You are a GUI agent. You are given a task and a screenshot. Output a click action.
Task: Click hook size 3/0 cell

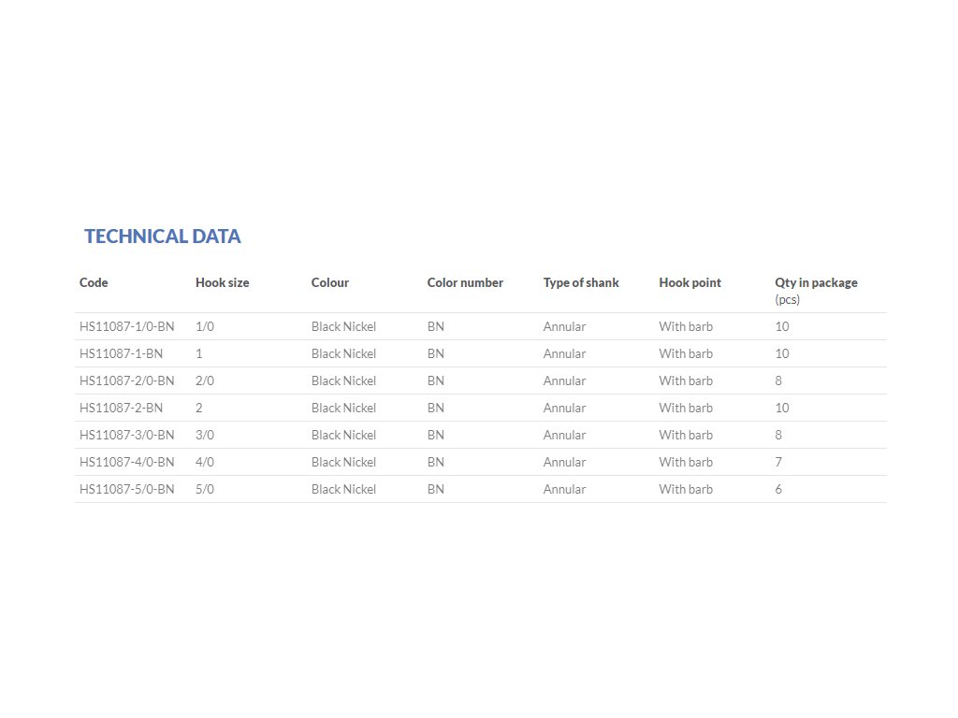point(205,436)
